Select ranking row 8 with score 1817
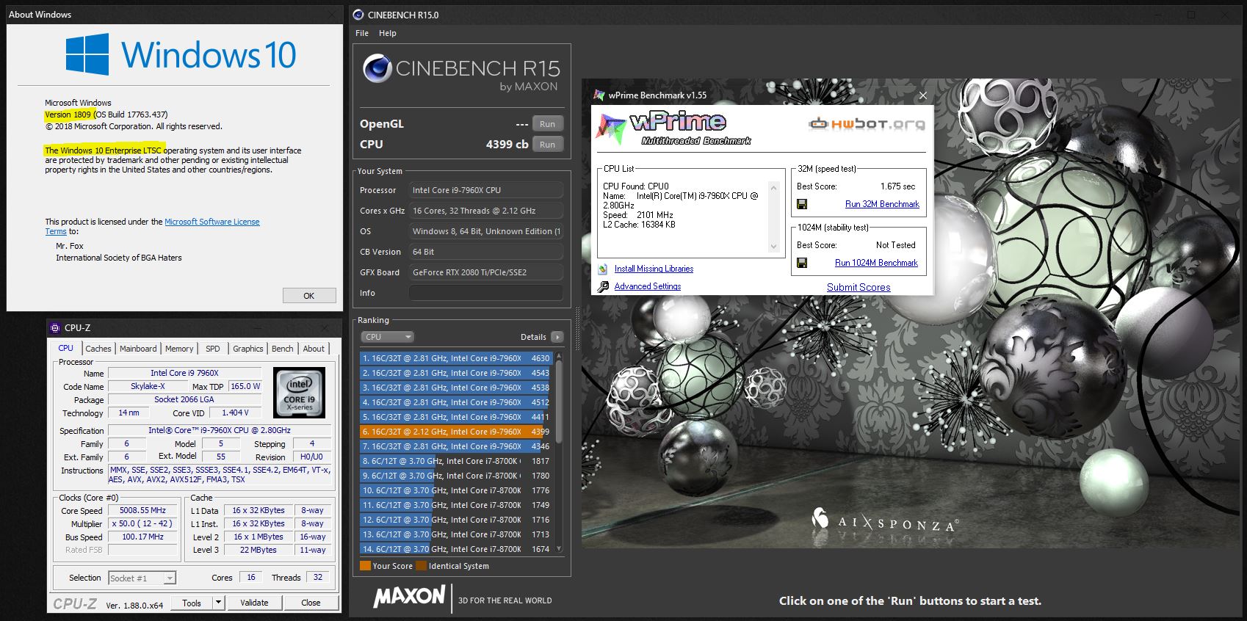The image size is (1247, 621). tap(455, 461)
